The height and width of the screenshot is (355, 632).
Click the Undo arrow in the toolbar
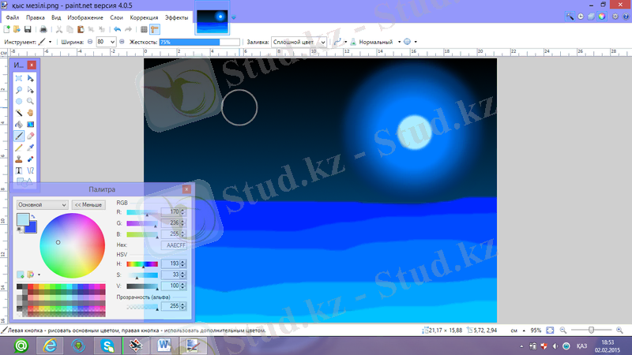pos(117,29)
